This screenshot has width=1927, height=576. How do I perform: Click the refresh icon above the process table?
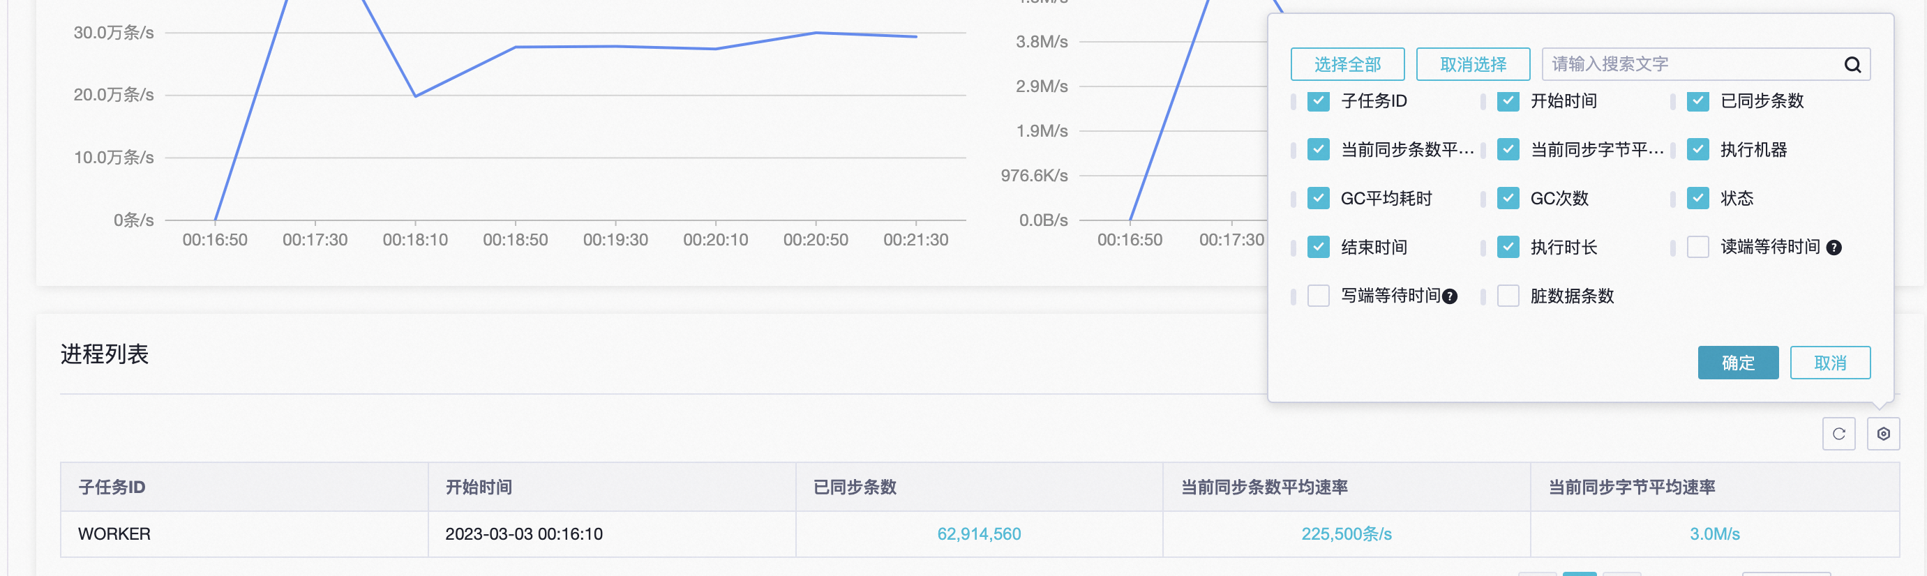coord(1838,434)
